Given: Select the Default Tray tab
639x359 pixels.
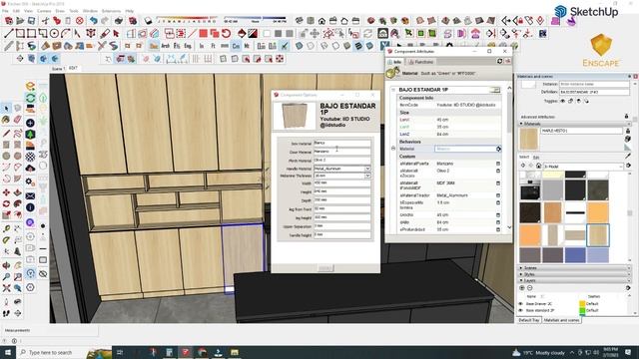Looking at the screenshot, I should (528, 320).
